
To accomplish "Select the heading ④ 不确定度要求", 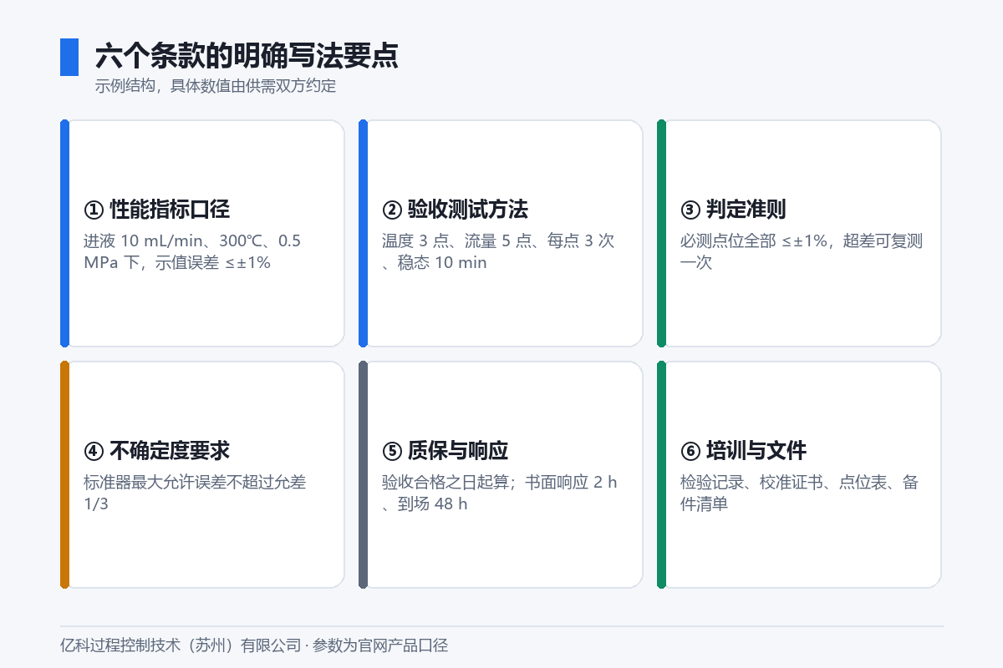I will (x=157, y=451).
